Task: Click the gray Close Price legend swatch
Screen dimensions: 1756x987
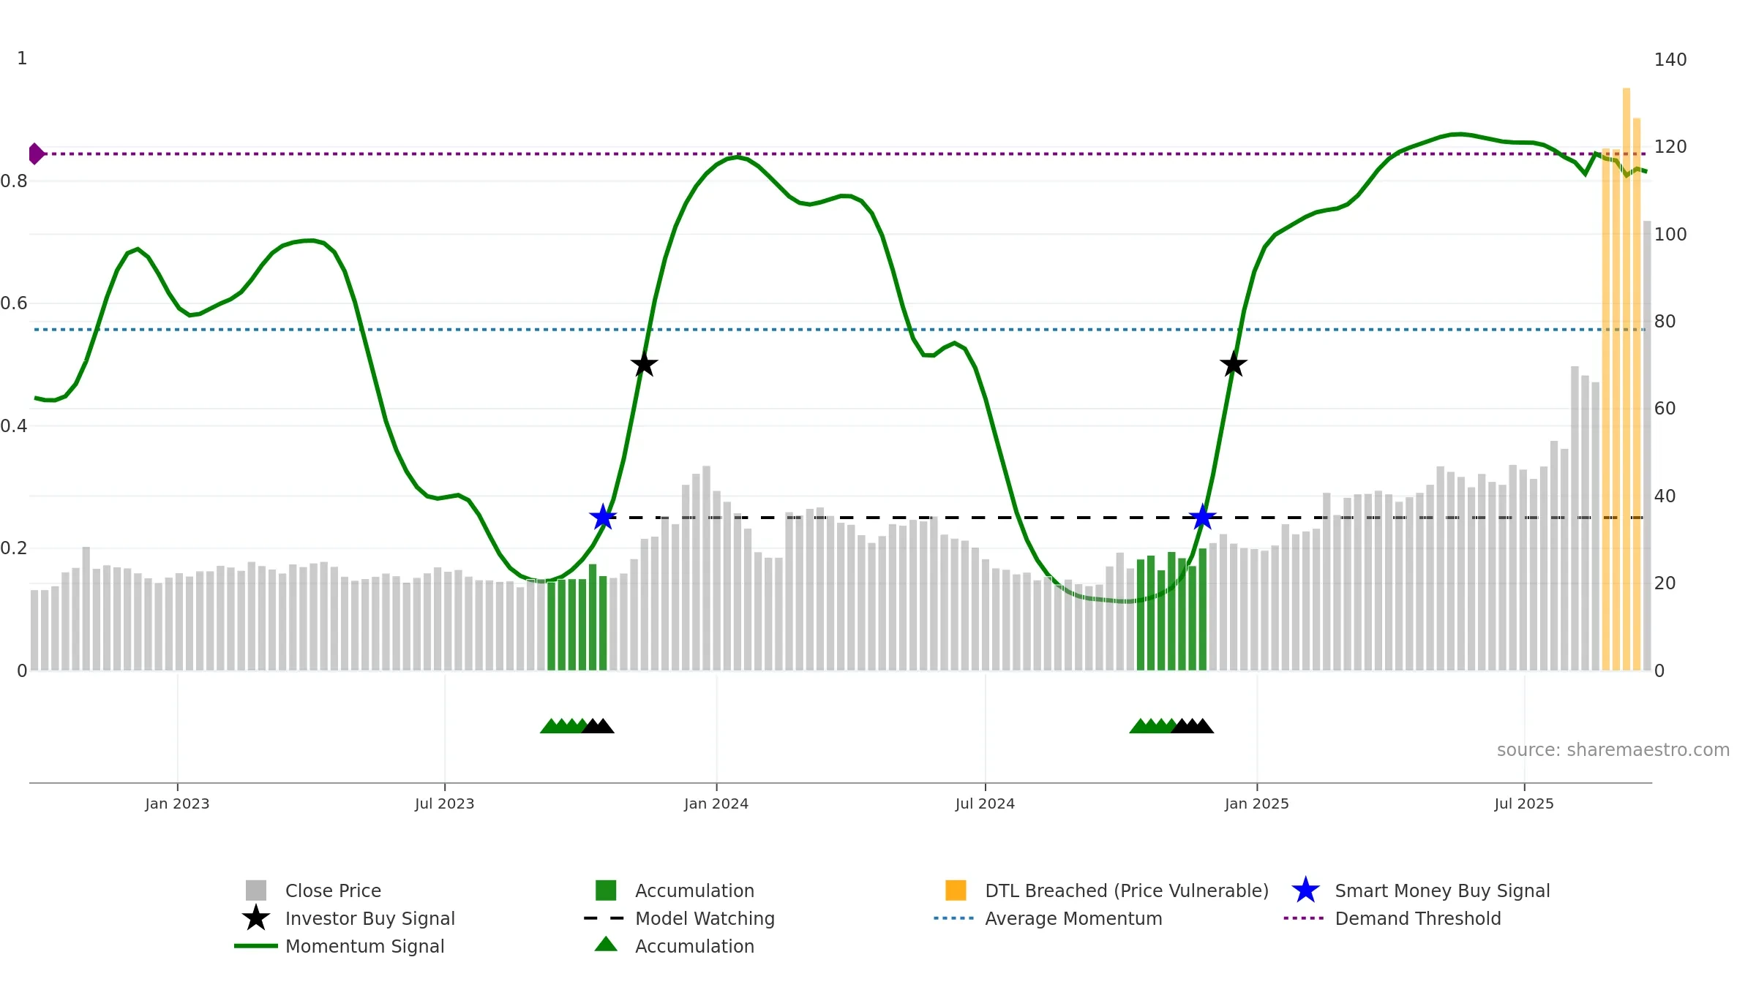Action: pyautogui.click(x=256, y=890)
